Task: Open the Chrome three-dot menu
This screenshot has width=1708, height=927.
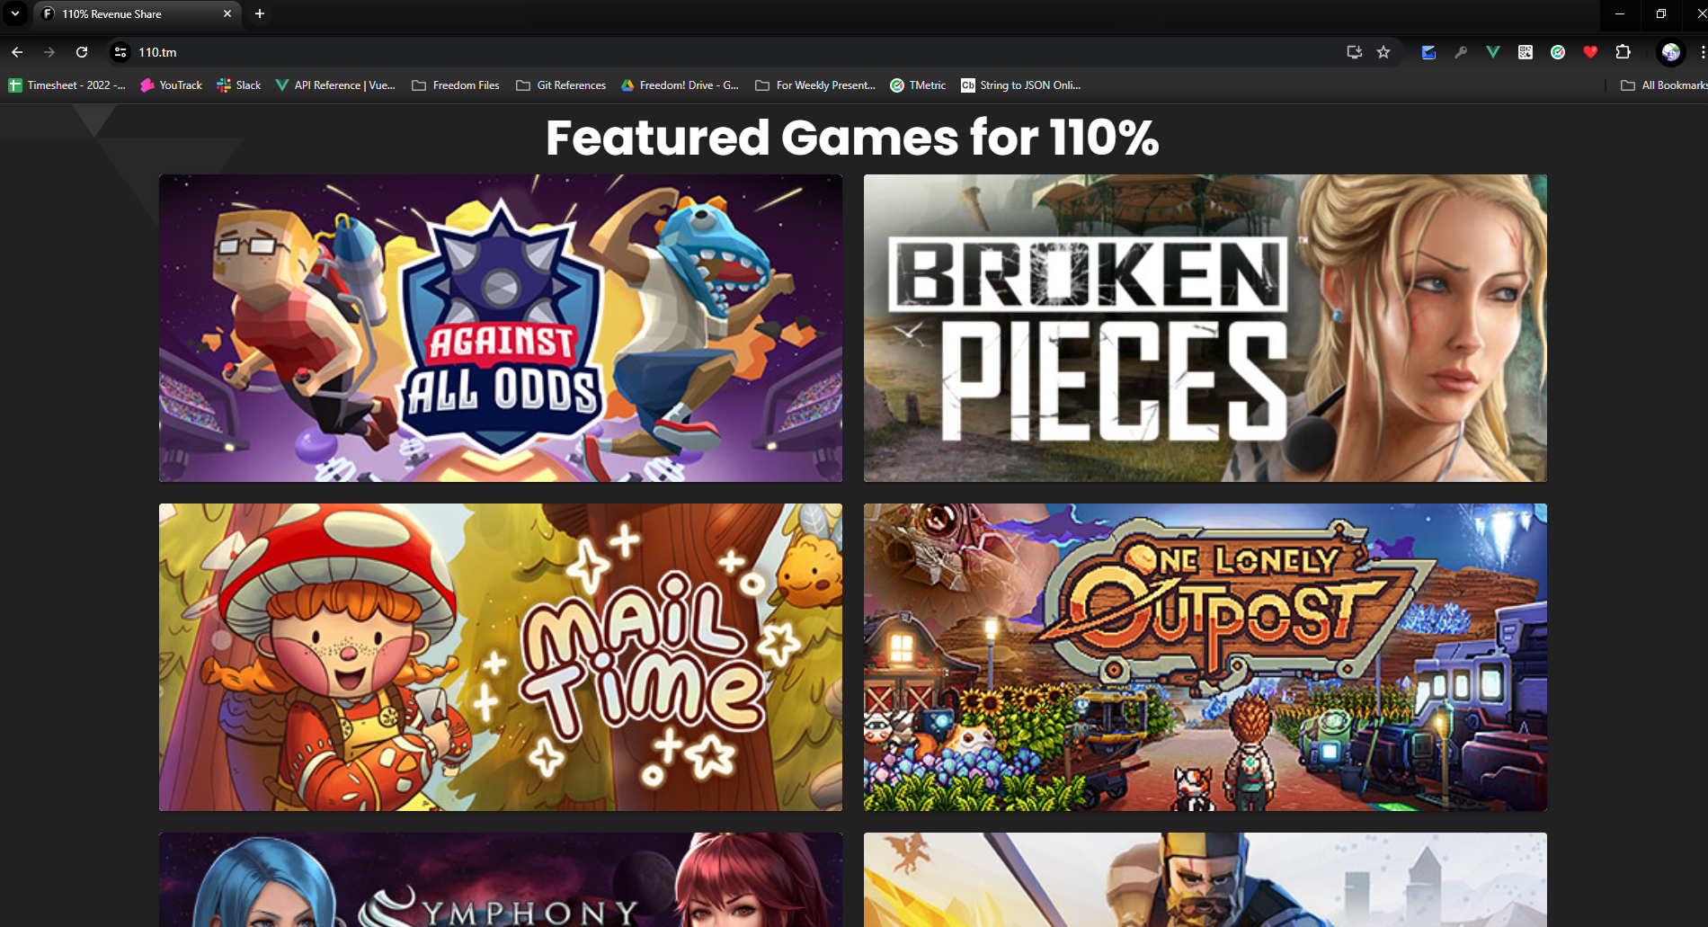Action: (1702, 52)
